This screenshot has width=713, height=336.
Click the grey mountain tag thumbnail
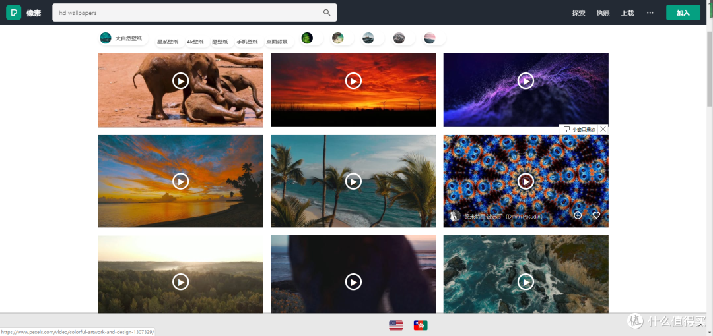pyautogui.click(x=399, y=38)
